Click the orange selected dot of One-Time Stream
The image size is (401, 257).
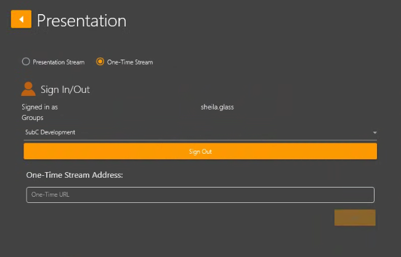100,61
